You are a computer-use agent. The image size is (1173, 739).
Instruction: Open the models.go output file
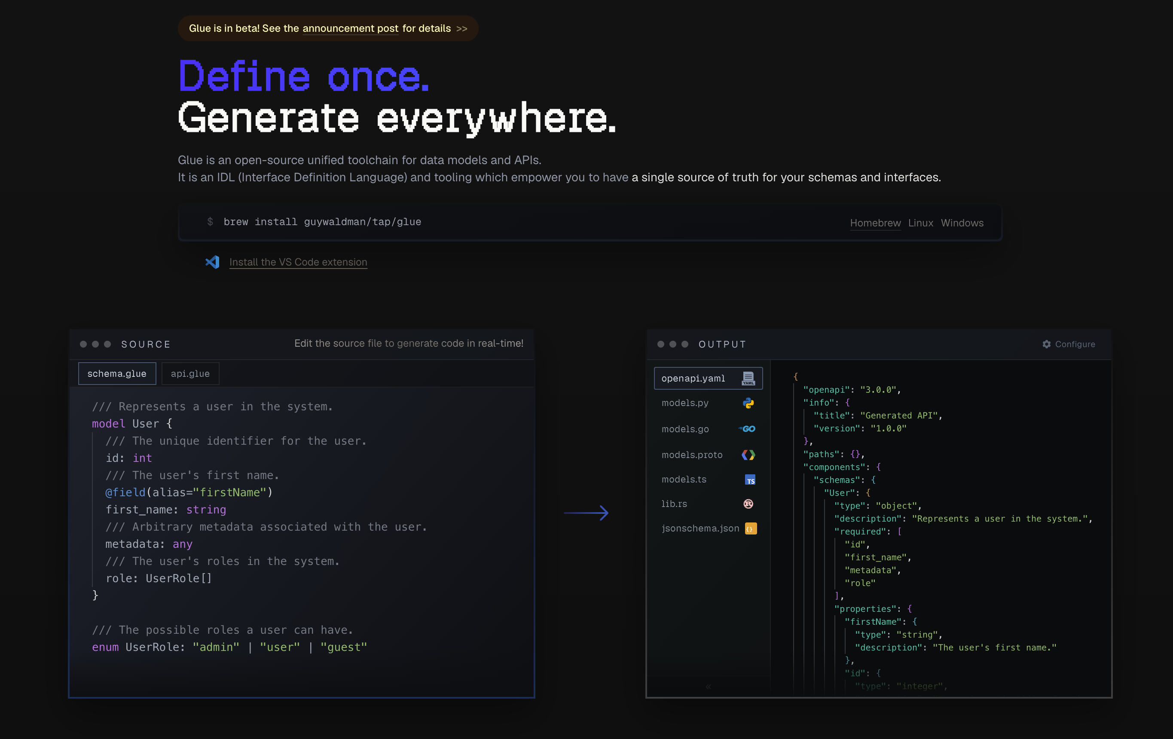(x=708, y=429)
